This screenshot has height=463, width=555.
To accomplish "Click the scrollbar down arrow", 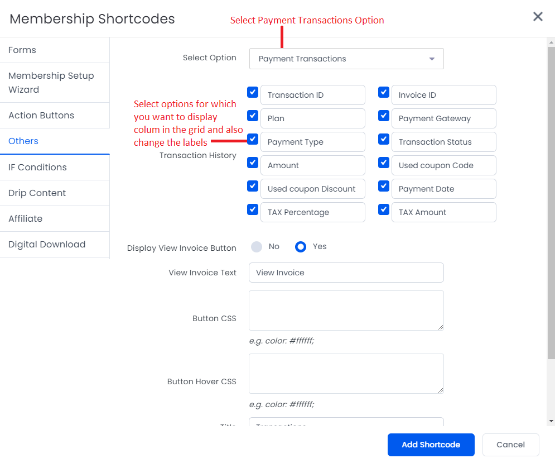I will (x=551, y=421).
